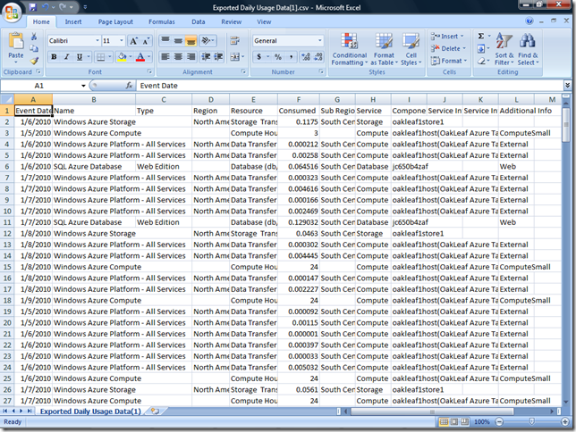The height and width of the screenshot is (432, 576).
Task: Cut selection with scissors icon
Action: (34, 37)
